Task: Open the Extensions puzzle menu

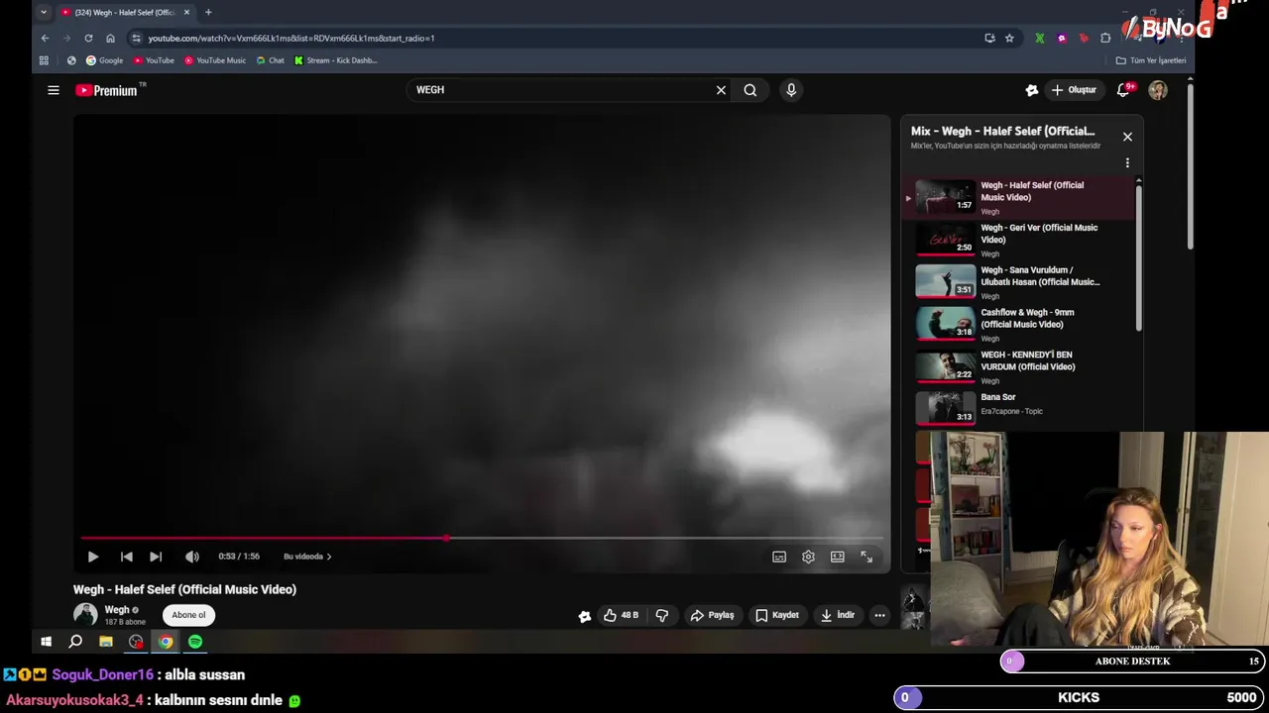Action: tap(1105, 38)
